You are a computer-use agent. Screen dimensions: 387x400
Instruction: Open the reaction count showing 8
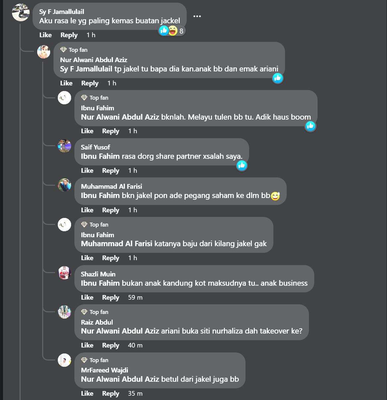click(x=181, y=30)
